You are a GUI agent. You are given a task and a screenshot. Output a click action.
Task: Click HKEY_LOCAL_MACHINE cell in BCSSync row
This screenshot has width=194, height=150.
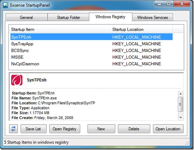coord(136,50)
